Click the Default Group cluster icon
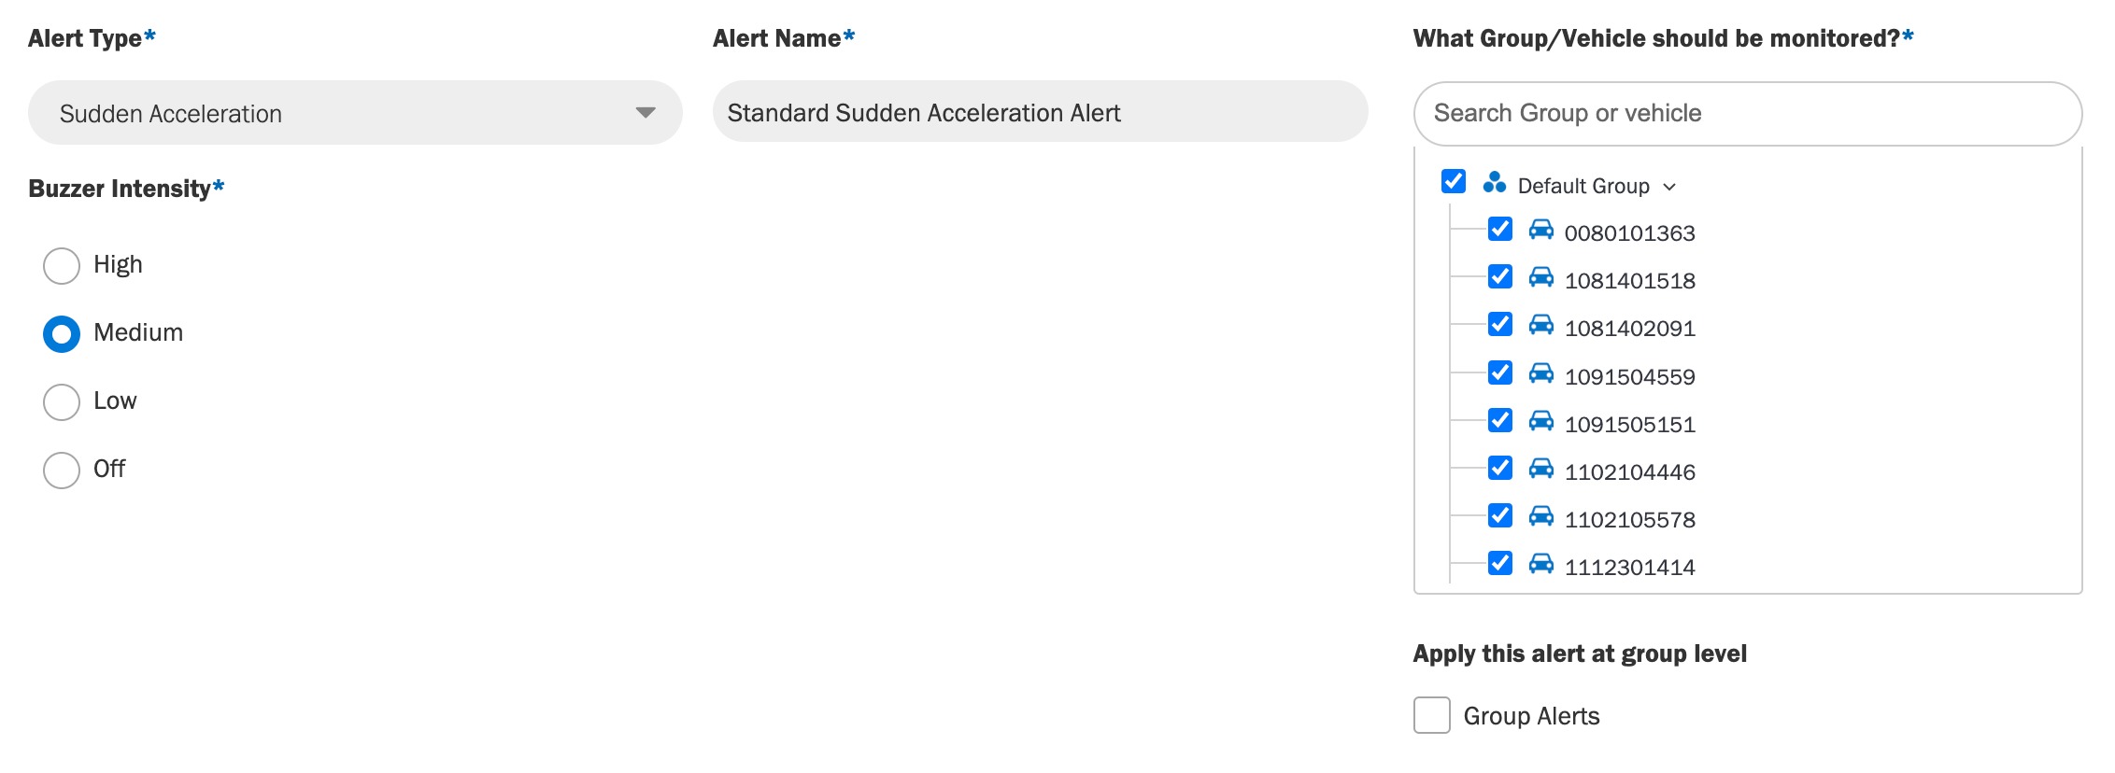 (x=1494, y=182)
